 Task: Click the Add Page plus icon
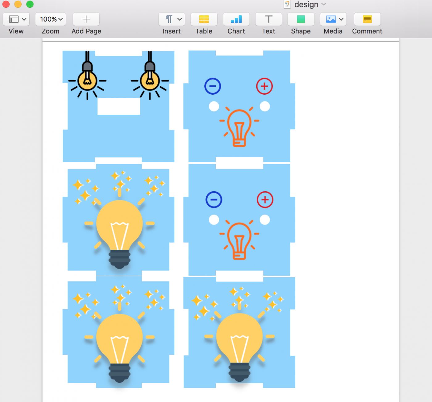86,19
